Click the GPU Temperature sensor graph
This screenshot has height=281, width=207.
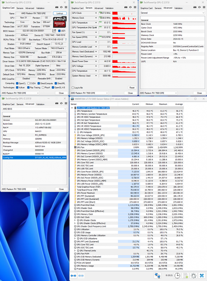click(124, 23)
